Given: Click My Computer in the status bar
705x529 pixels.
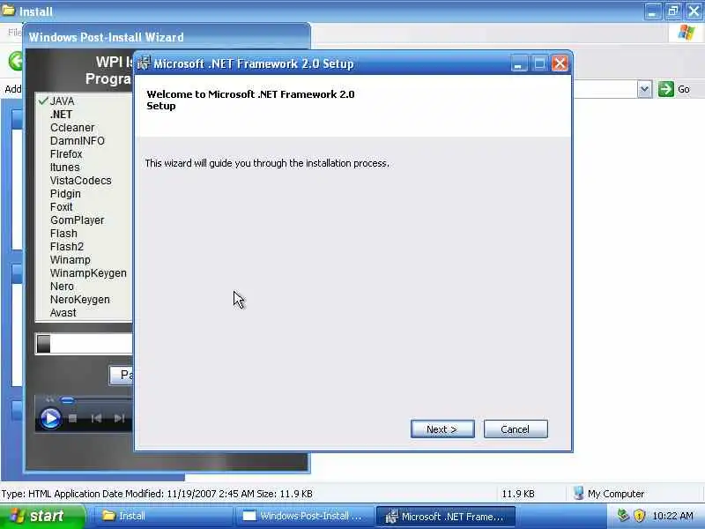Looking at the screenshot, I should click(x=609, y=494).
